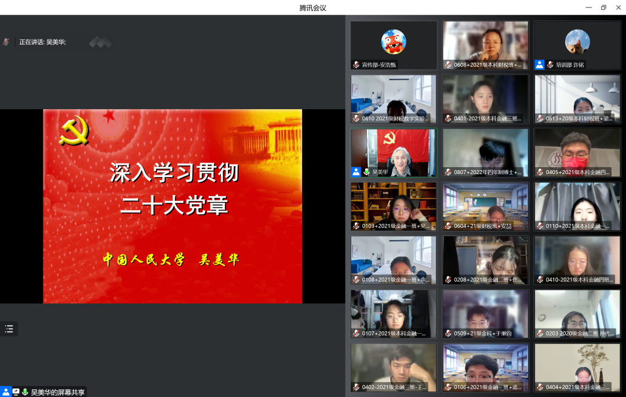Click the screen share icon in bottom-left bar
This screenshot has width=626, height=397.
pos(15,391)
